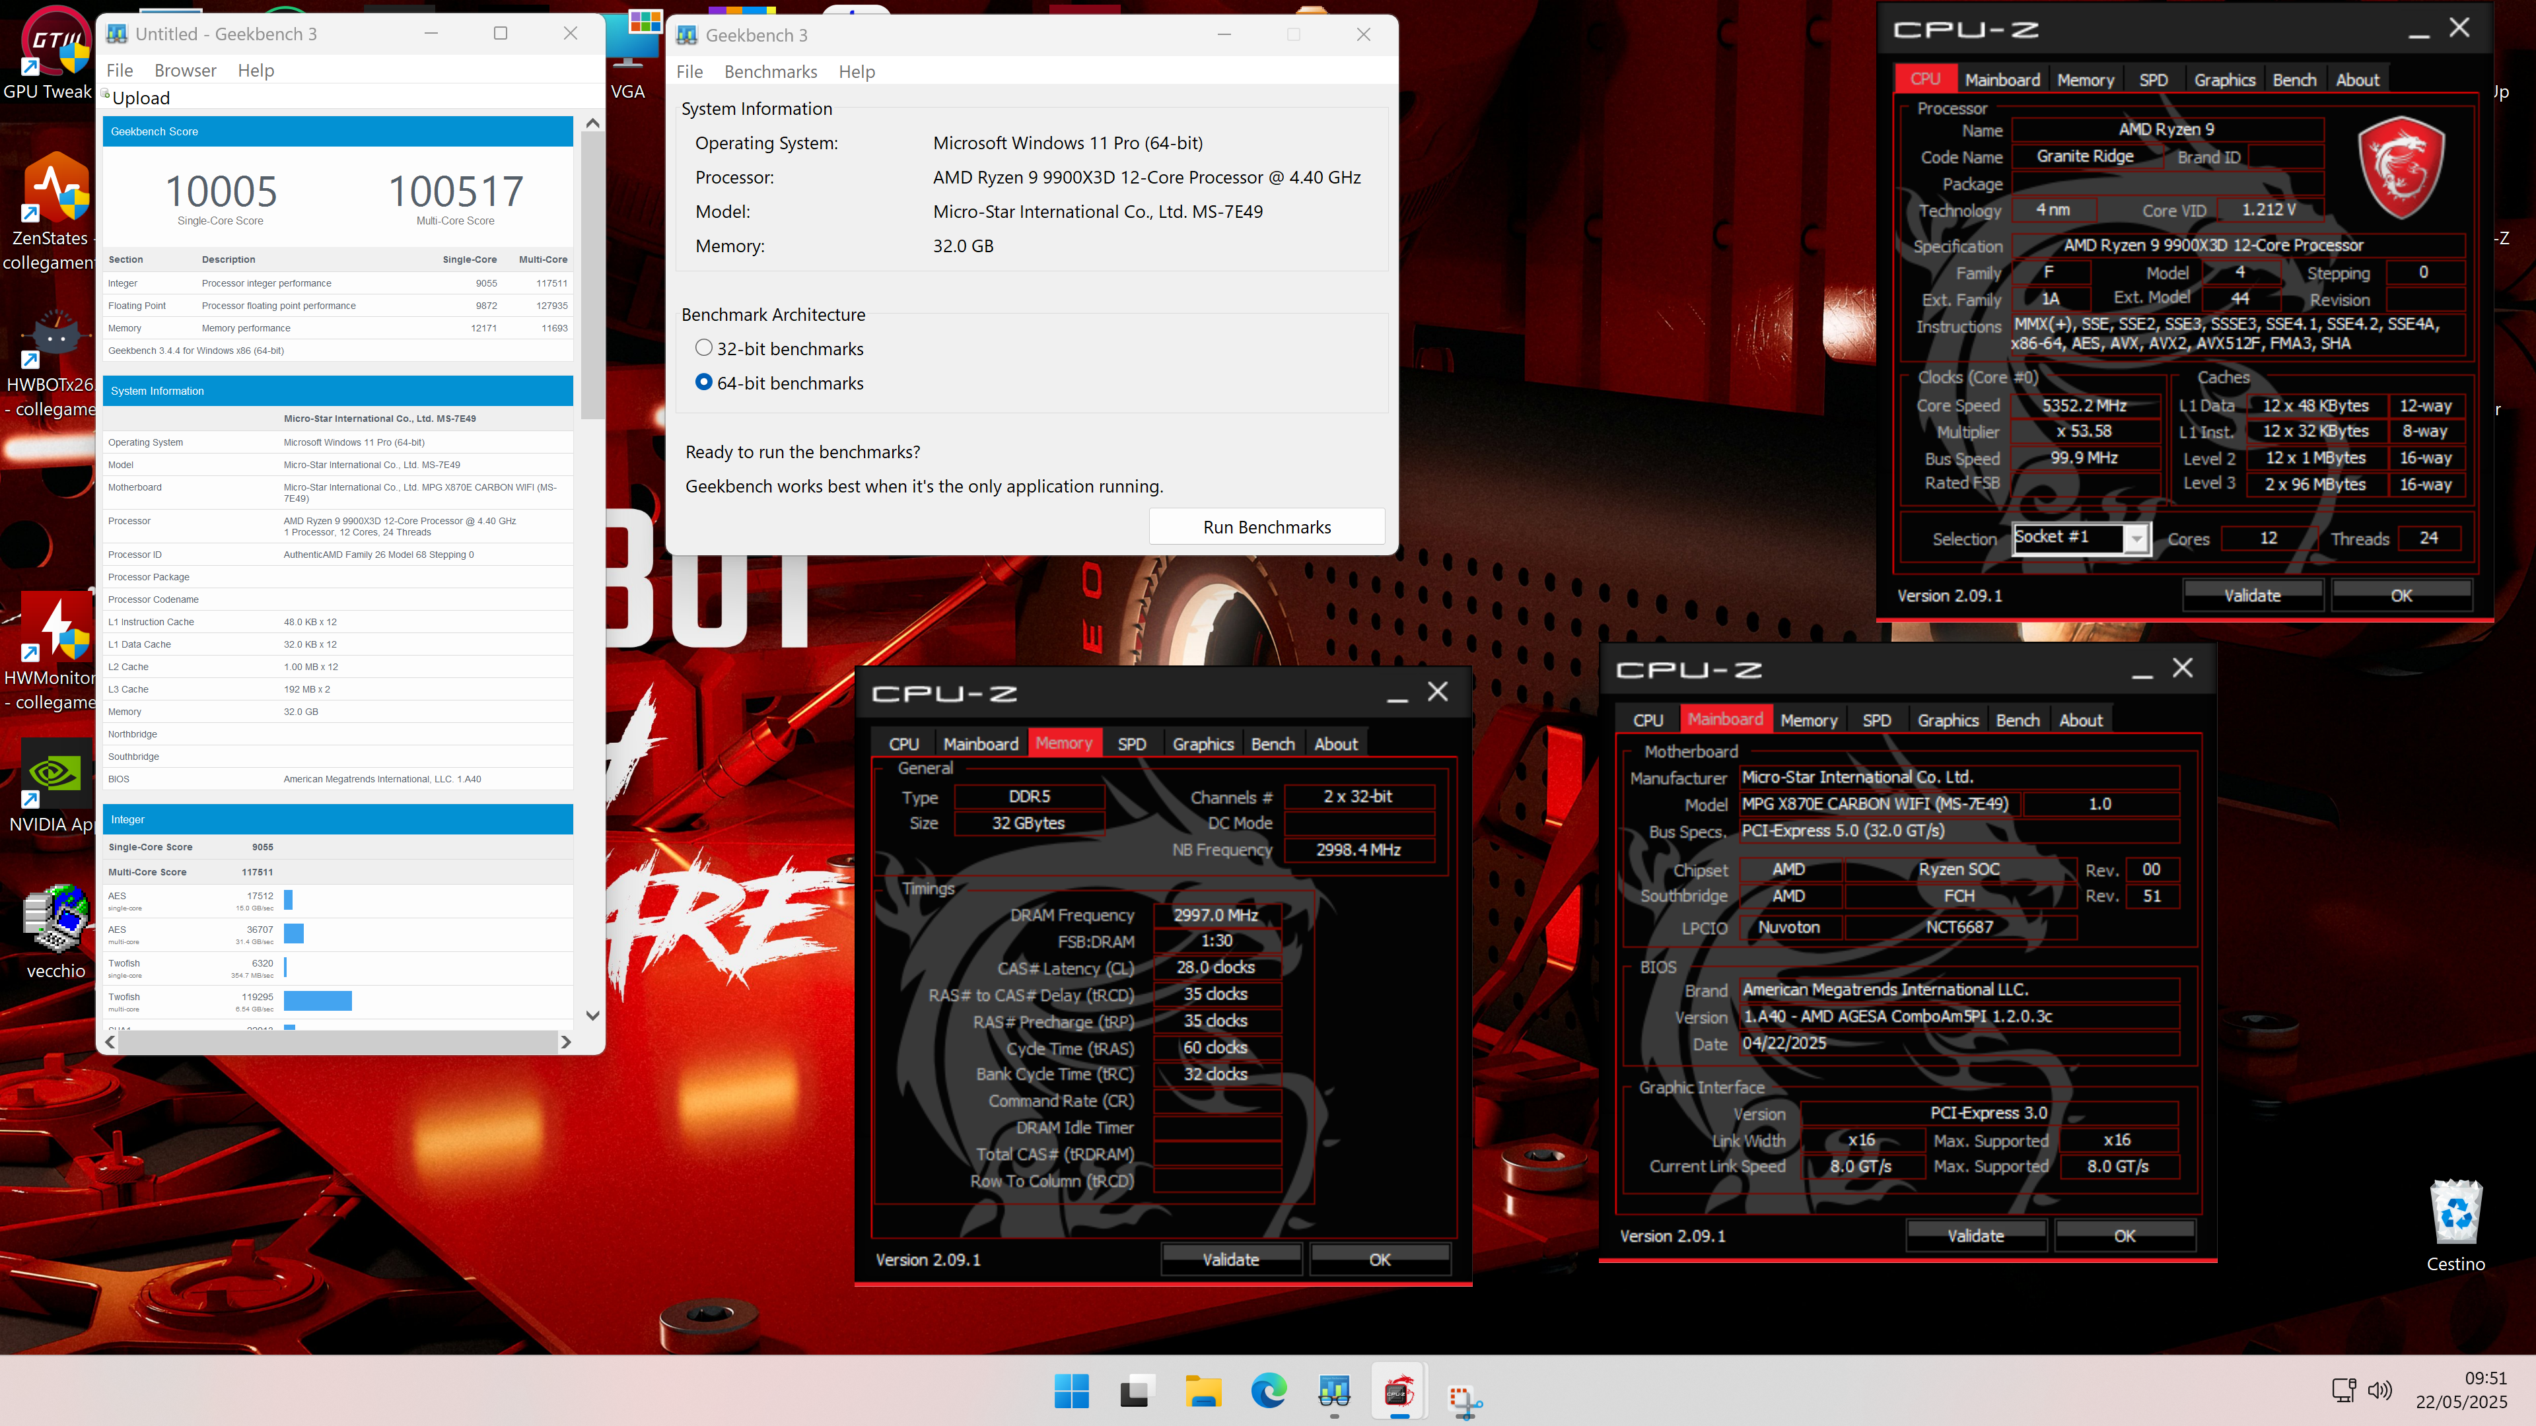Launch Microsoft Edge from the taskbar
The height and width of the screenshot is (1426, 2536).
pyautogui.click(x=1268, y=1390)
